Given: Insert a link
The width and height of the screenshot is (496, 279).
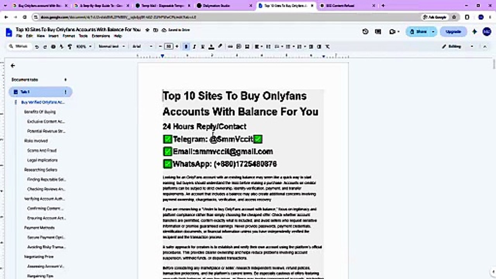Looking at the screenshot, I should click(230, 46).
